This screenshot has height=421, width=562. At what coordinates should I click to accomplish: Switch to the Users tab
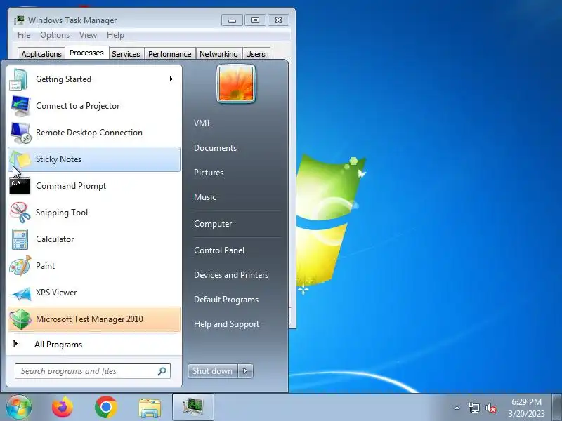point(256,54)
